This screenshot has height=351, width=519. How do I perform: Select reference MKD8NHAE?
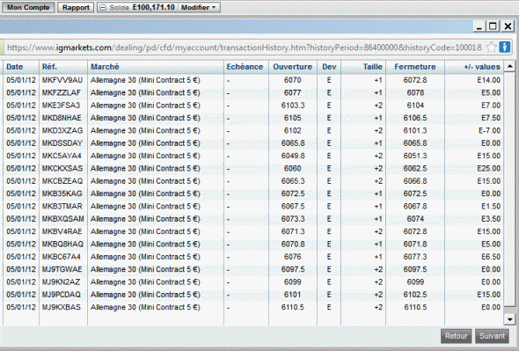(62, 118)
